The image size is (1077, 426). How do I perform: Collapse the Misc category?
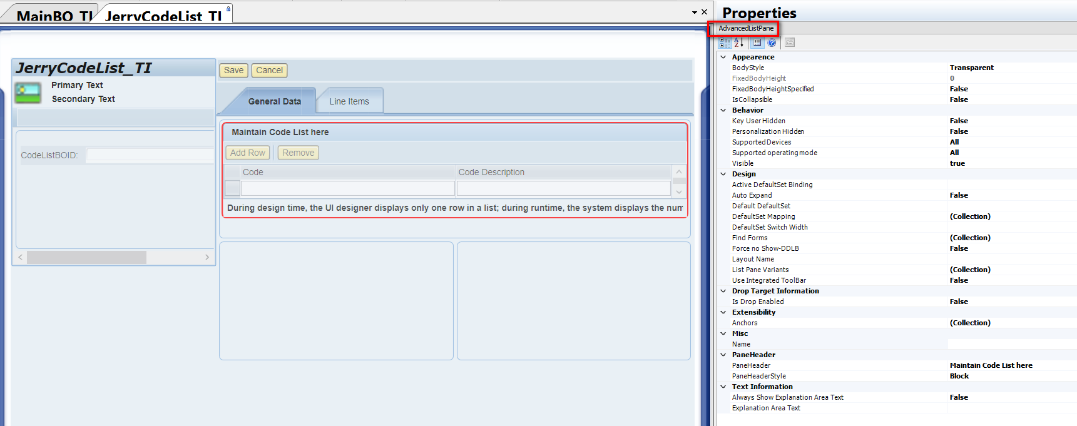coord(723,333)
